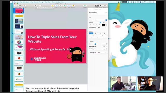
Task: Add a Comment from the toolbar
Action: click(x=73, y=6)
